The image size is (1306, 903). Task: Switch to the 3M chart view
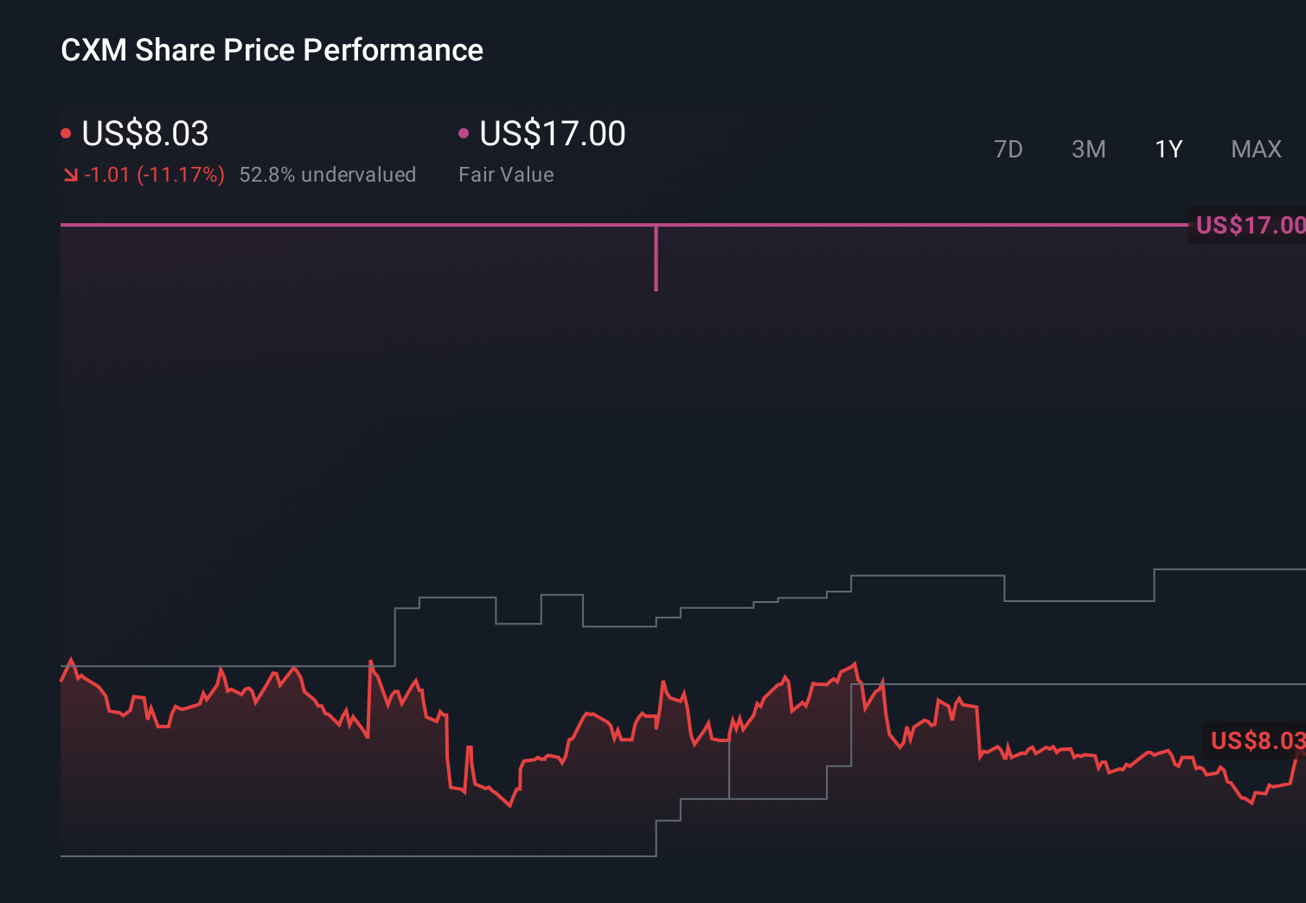(x=1088, y=149)
